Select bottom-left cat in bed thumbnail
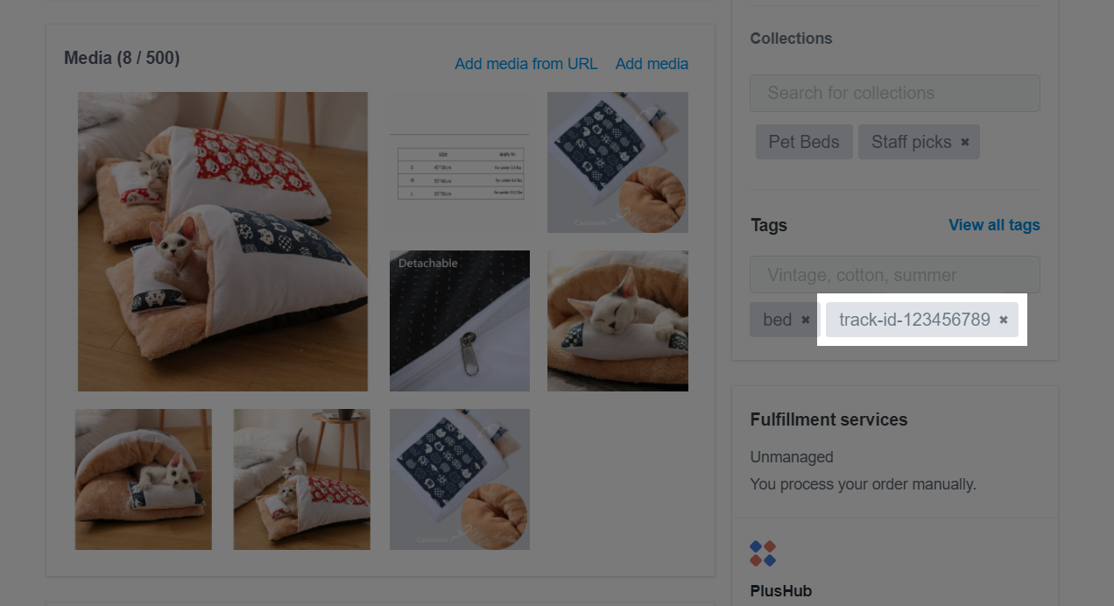Viewport: 1114px width, 606px height. coord(144,479)
